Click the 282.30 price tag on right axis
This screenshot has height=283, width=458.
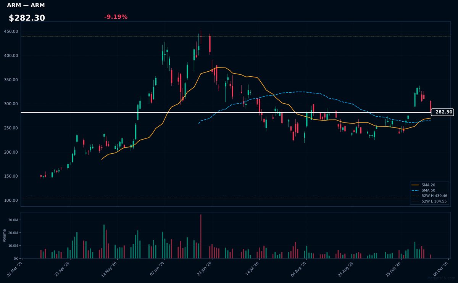point(442,112)
